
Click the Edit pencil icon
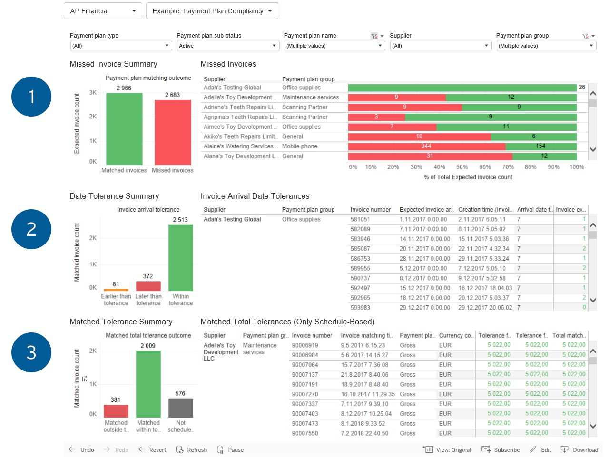tap(533, 449)
